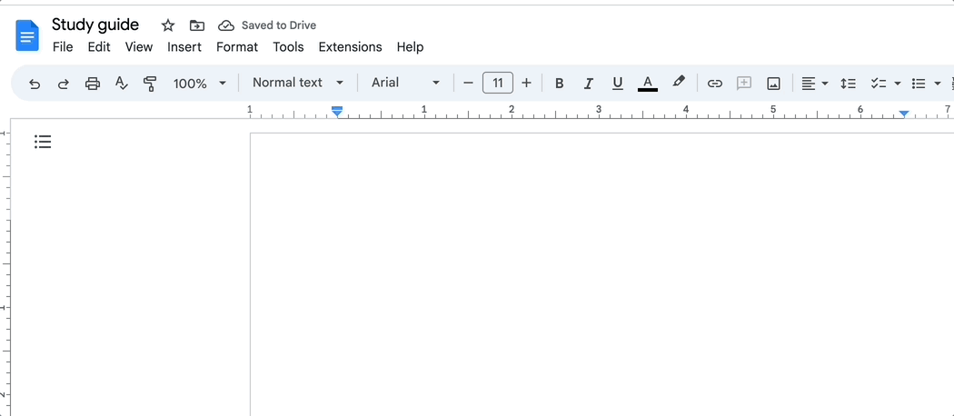Toggle the bulleted list
The height and width of the screenshot is (416, 954).
[x=919, y=84]
